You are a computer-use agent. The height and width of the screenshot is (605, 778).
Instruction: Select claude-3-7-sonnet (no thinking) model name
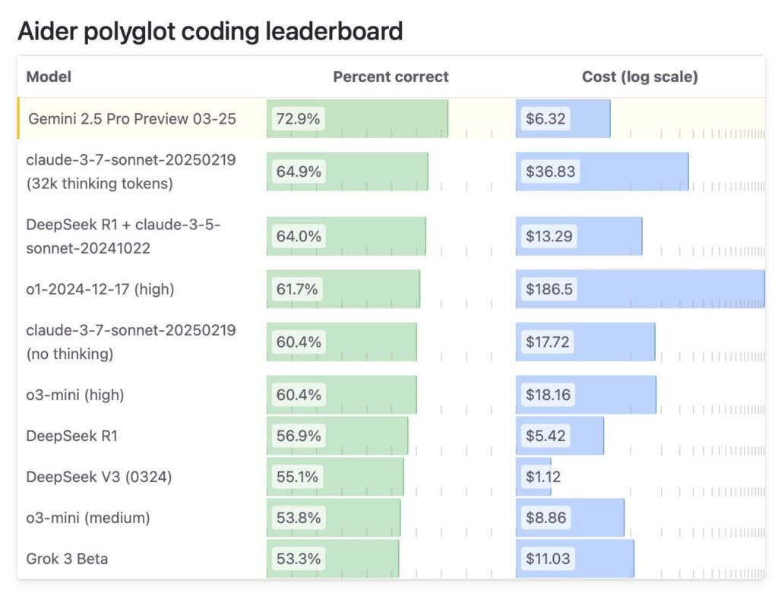pyautogui.click(x=131, y=342)
